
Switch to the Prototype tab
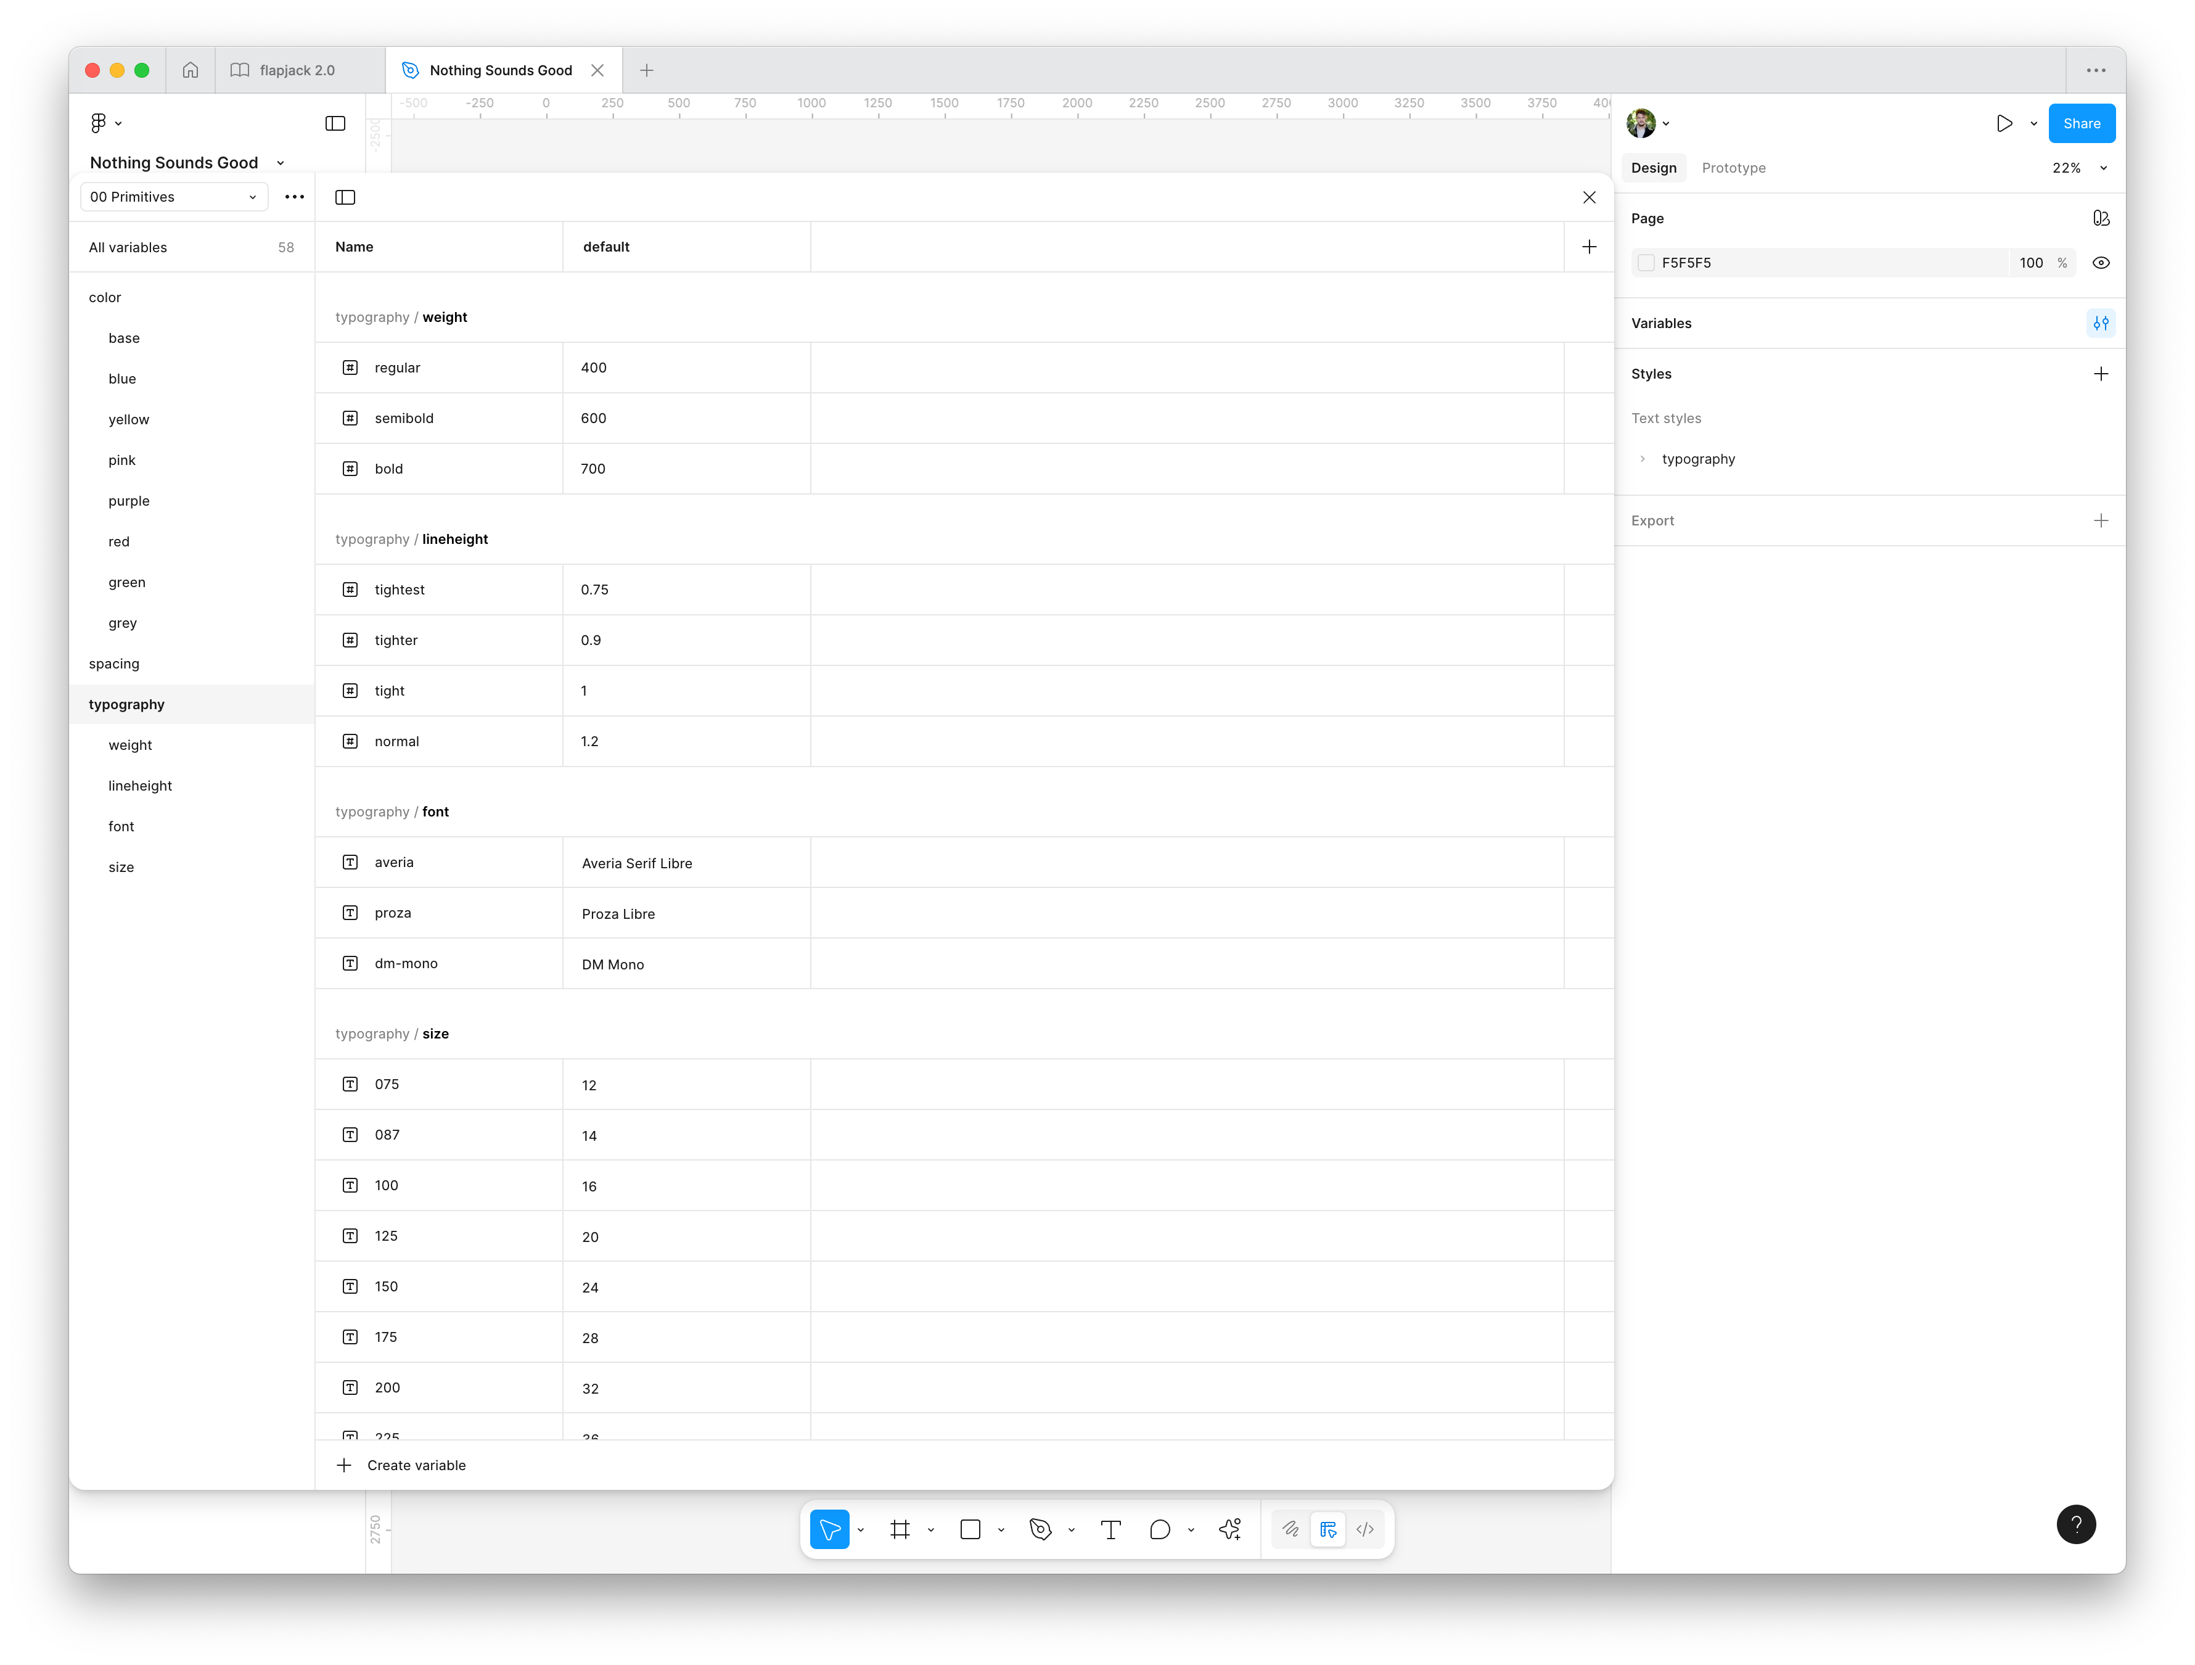click(1734, 166)
